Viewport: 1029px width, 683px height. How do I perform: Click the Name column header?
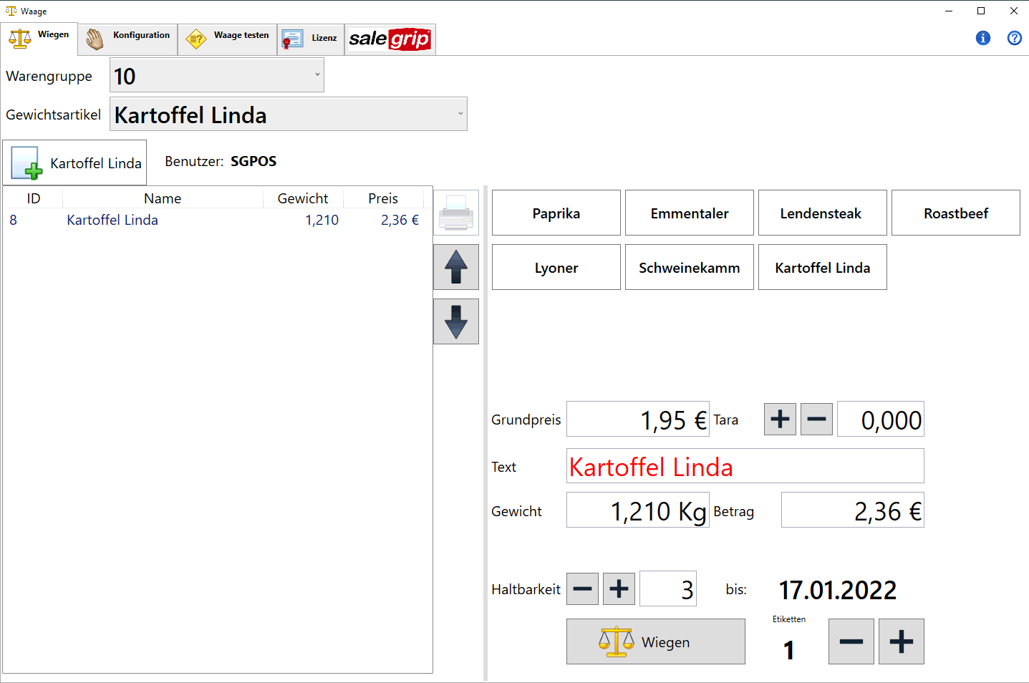163,198
